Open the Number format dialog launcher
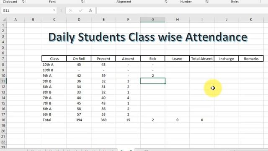The image size is (268, 151). pyautogui.click(x=206, y=2)
